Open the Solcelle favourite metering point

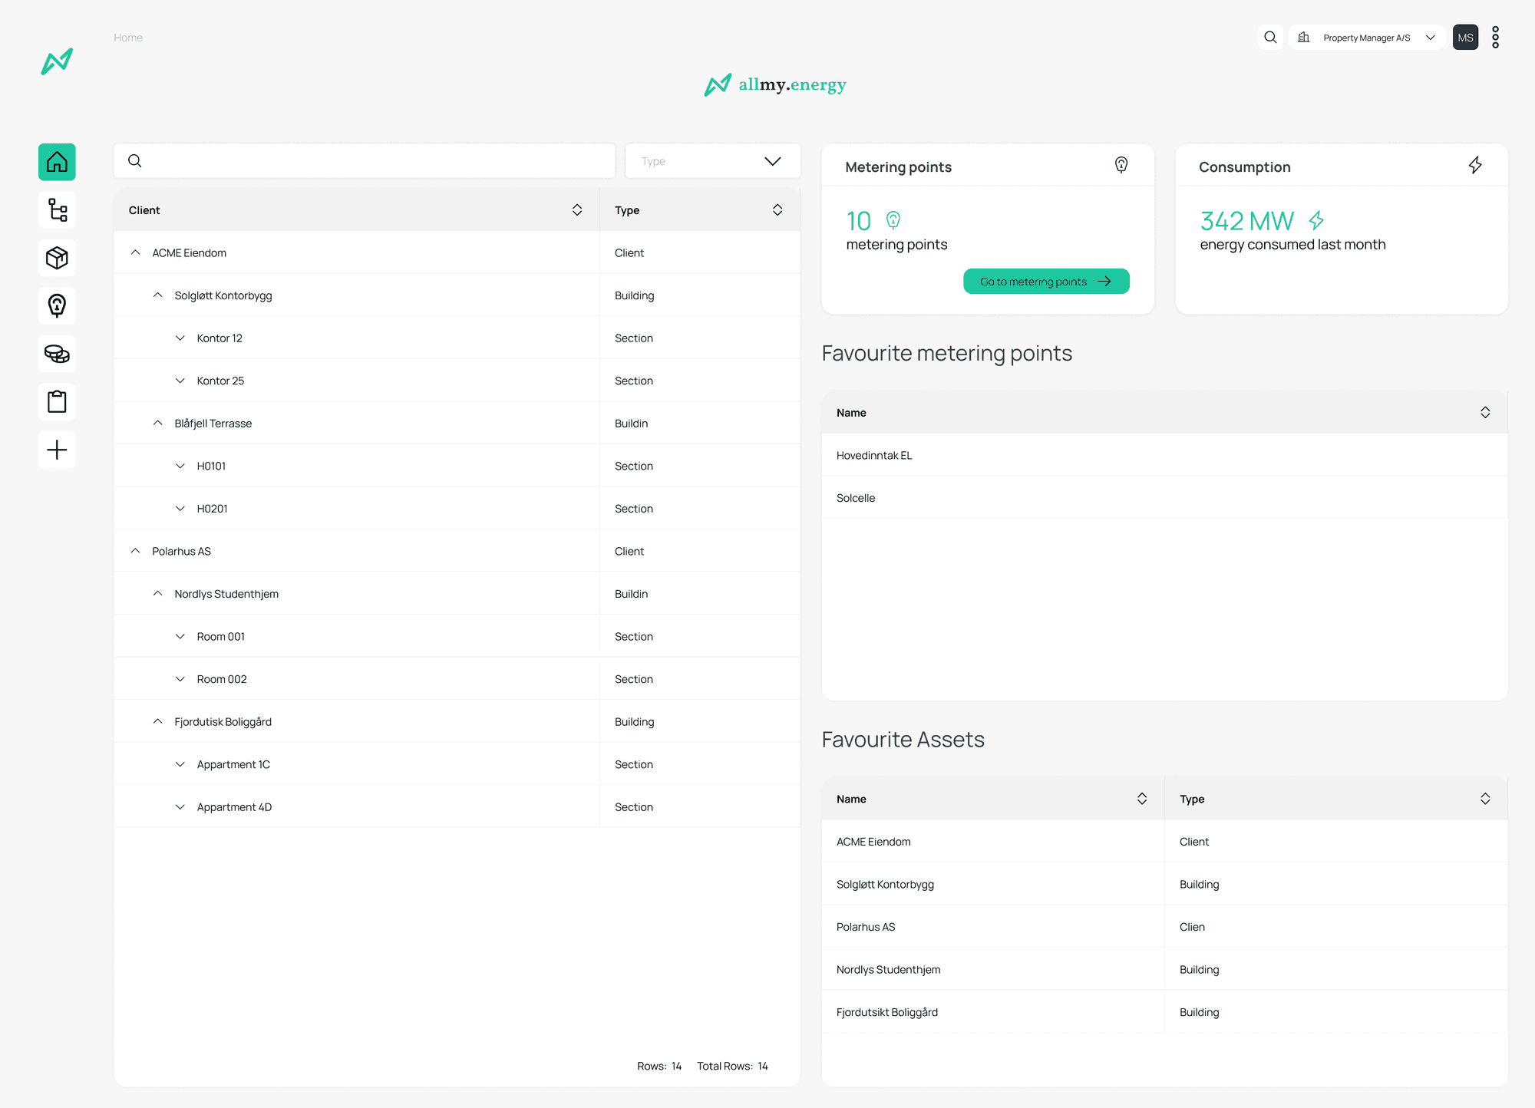(1164, 498)
